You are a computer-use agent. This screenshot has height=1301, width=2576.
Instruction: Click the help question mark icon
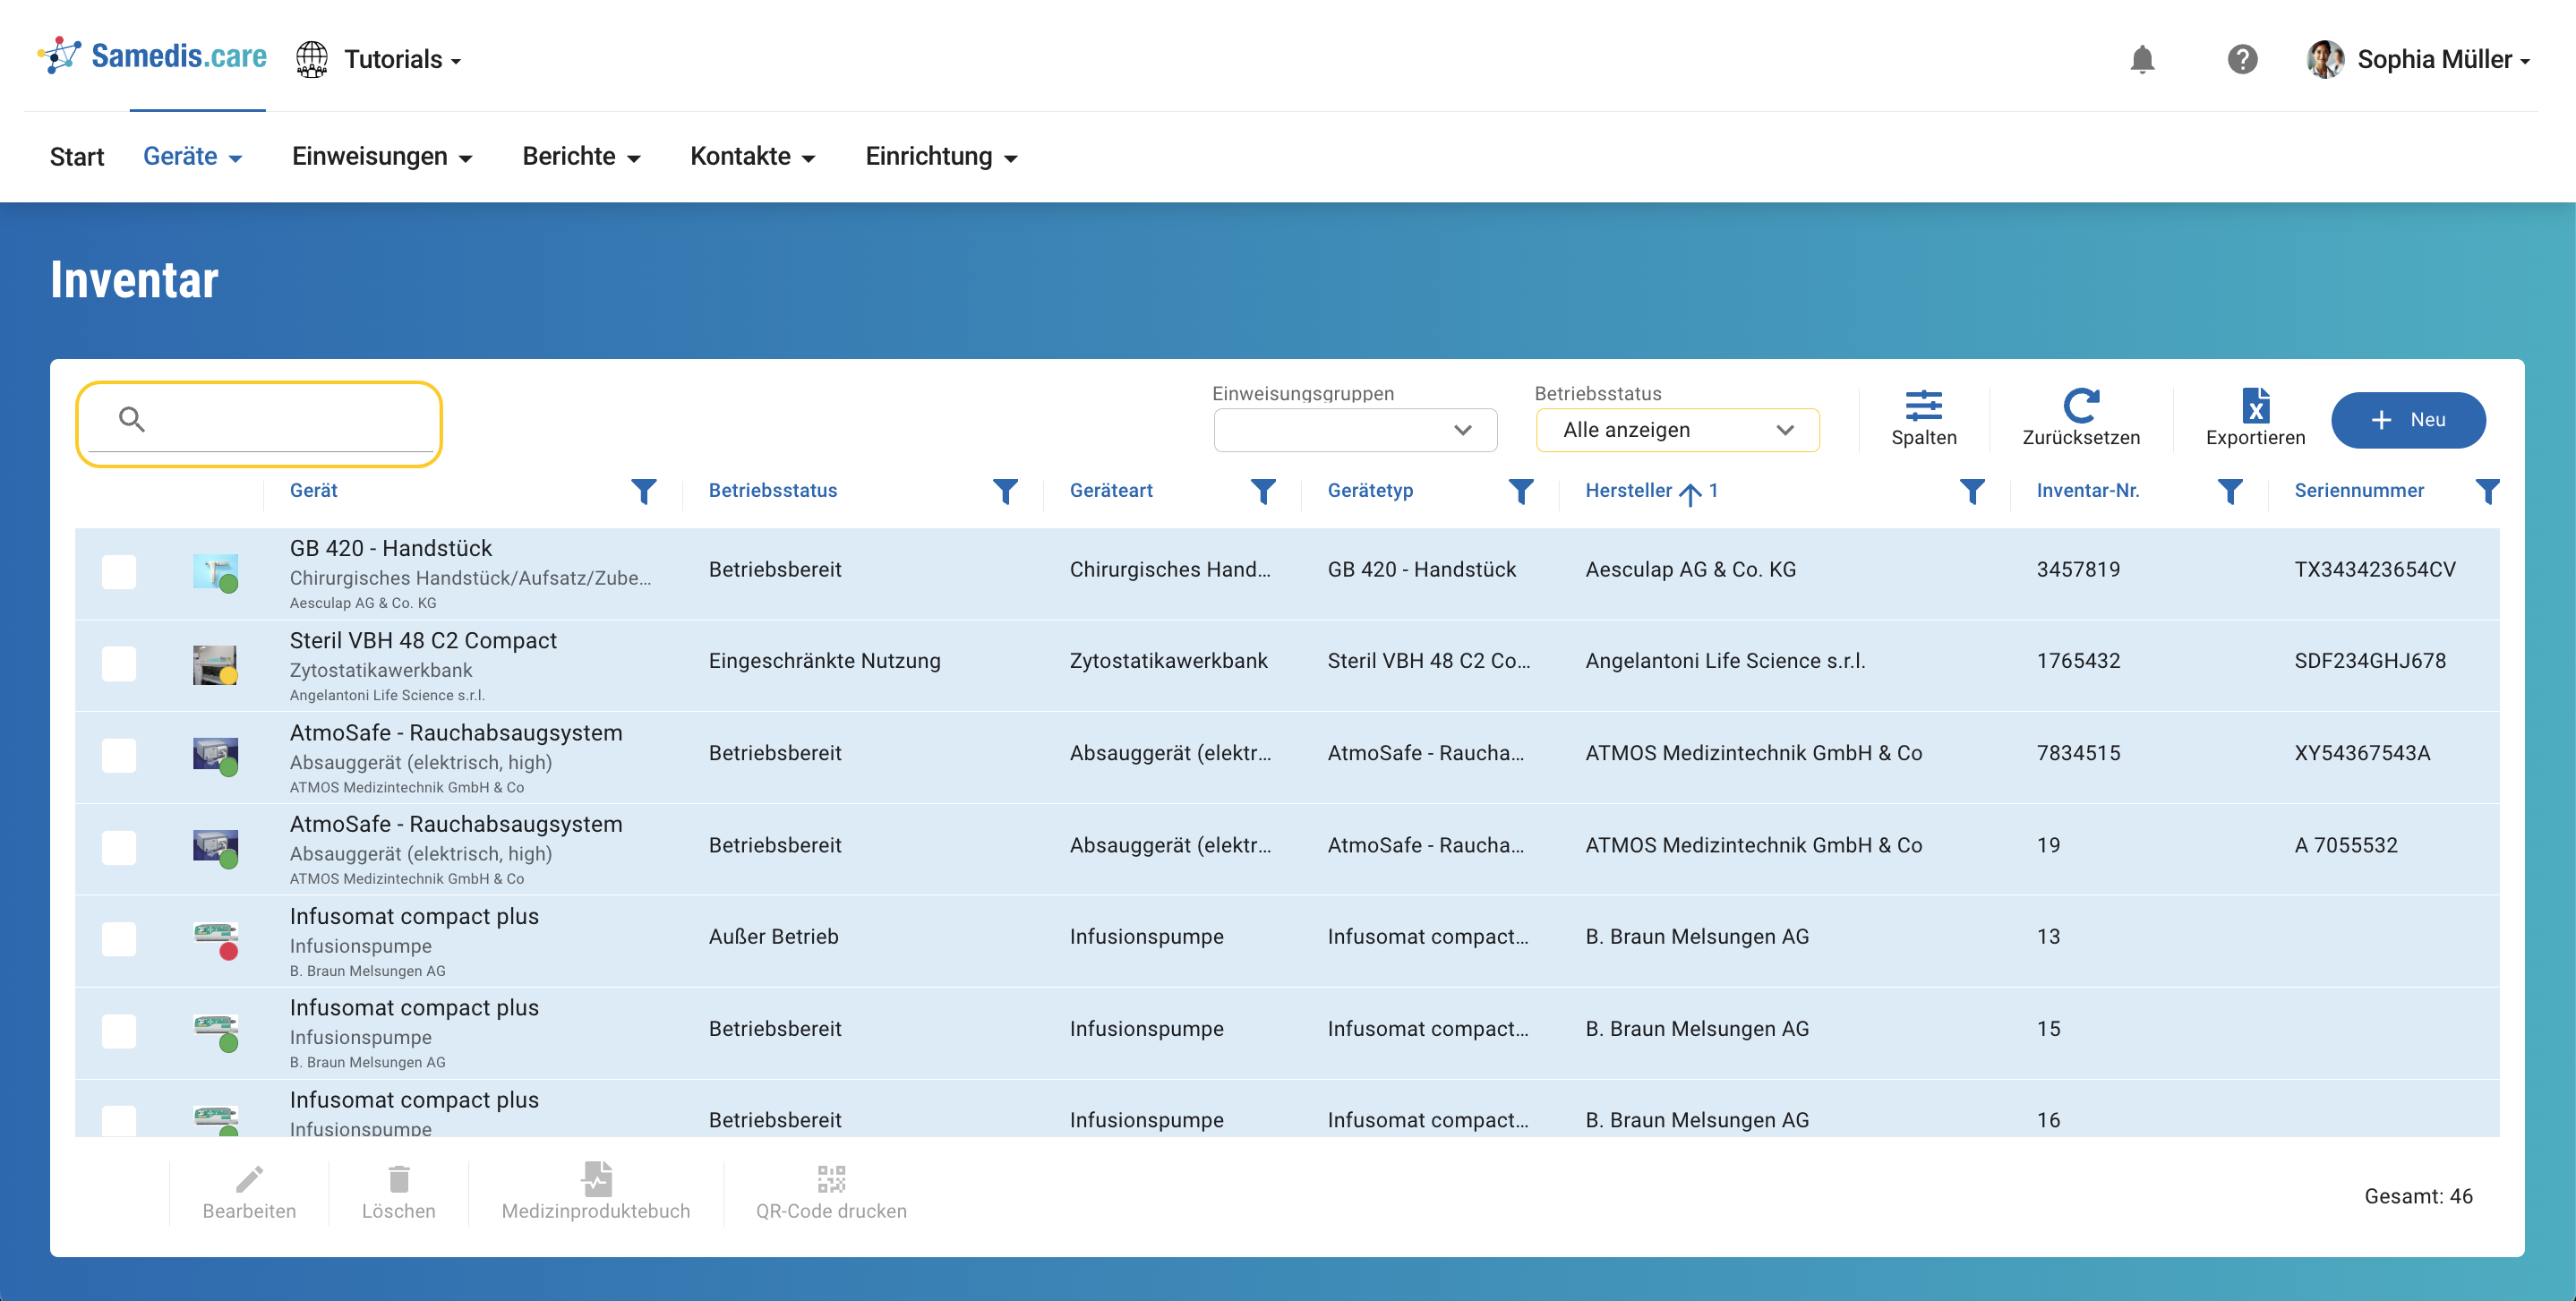[2242, 60]
